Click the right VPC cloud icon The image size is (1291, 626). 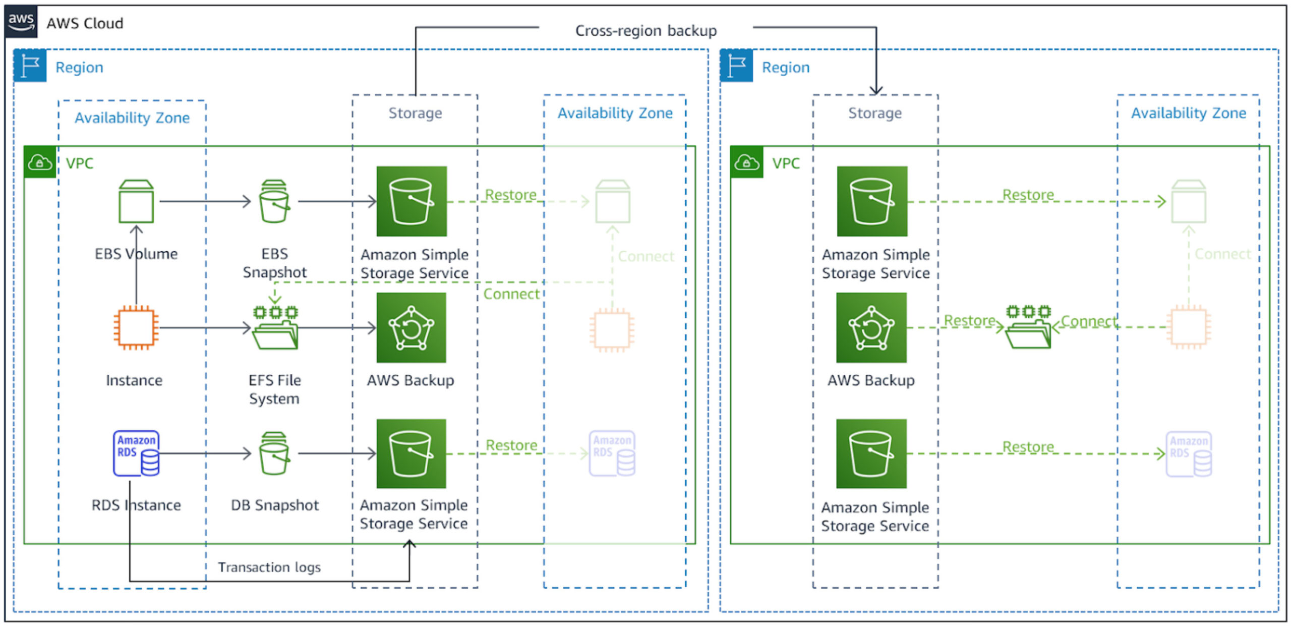[747, 162]
